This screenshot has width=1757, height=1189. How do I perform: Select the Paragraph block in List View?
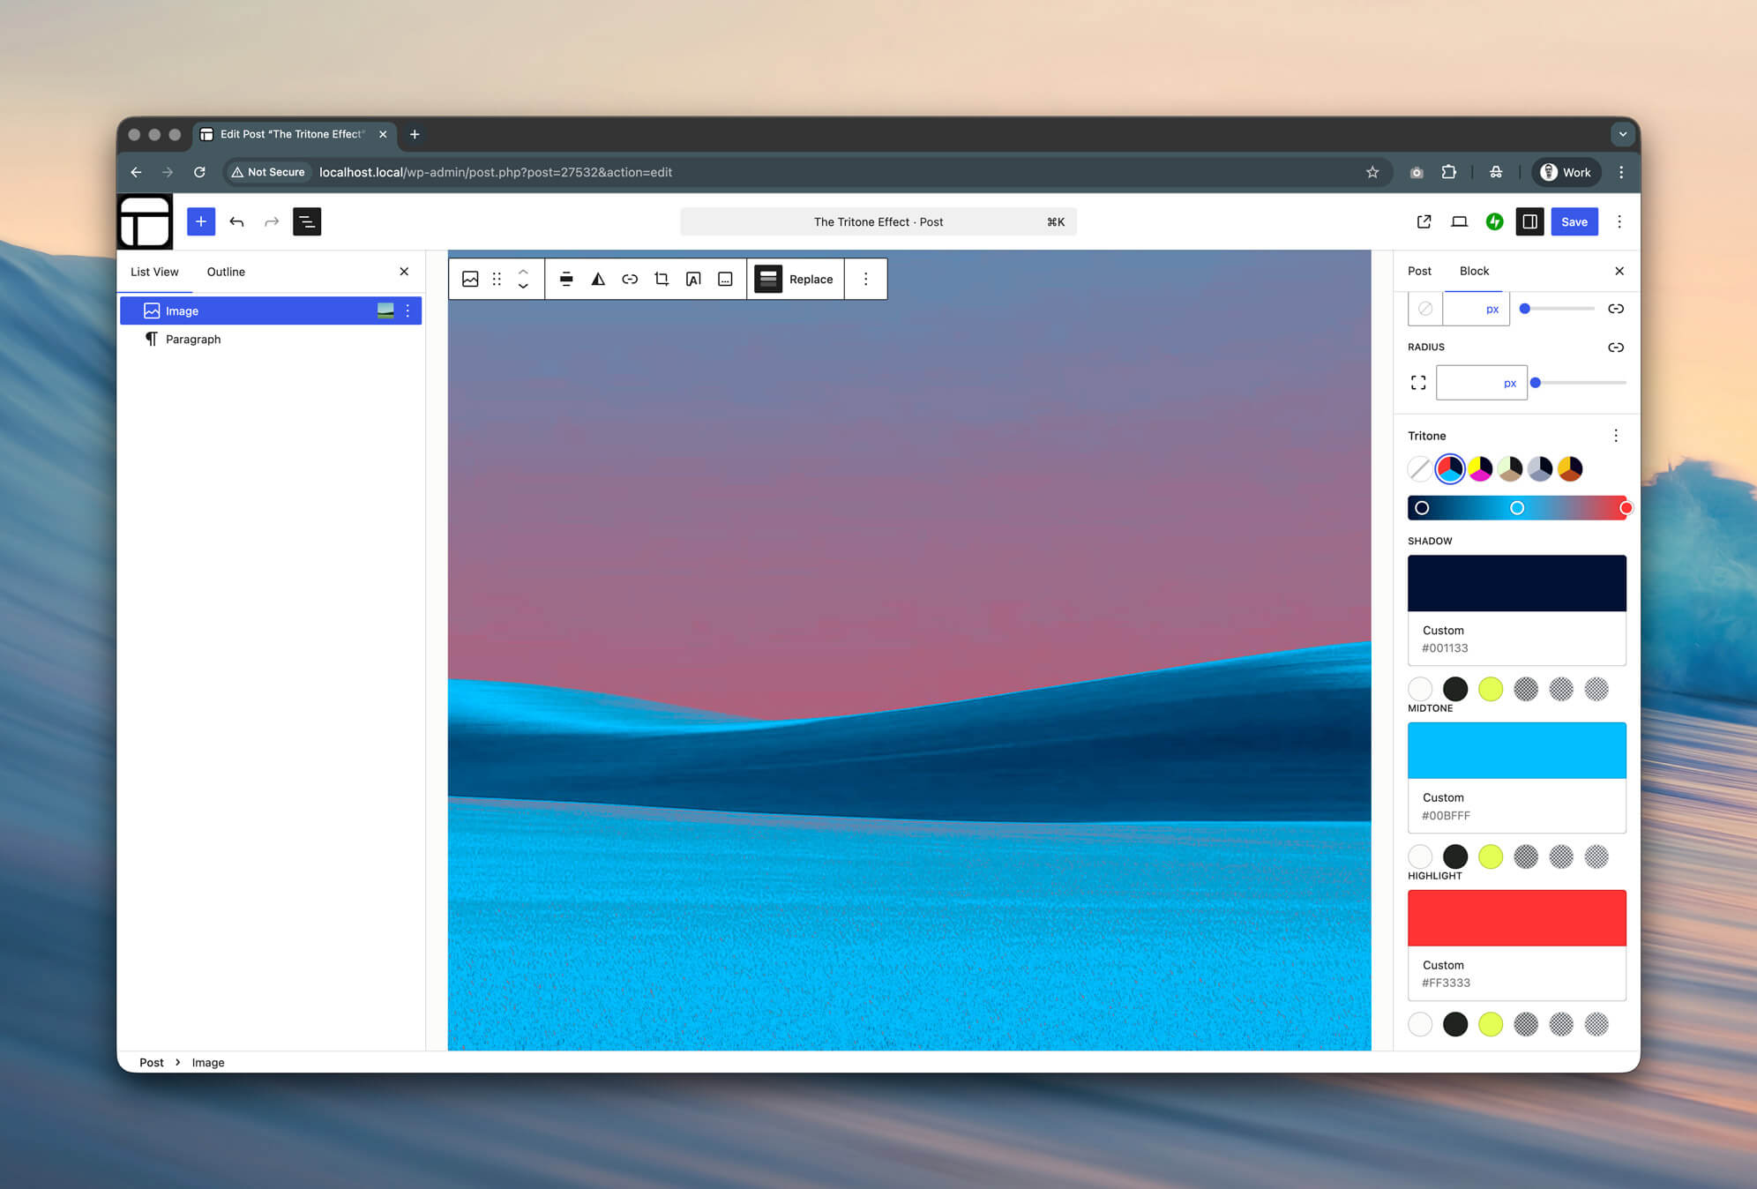point(193,339)
